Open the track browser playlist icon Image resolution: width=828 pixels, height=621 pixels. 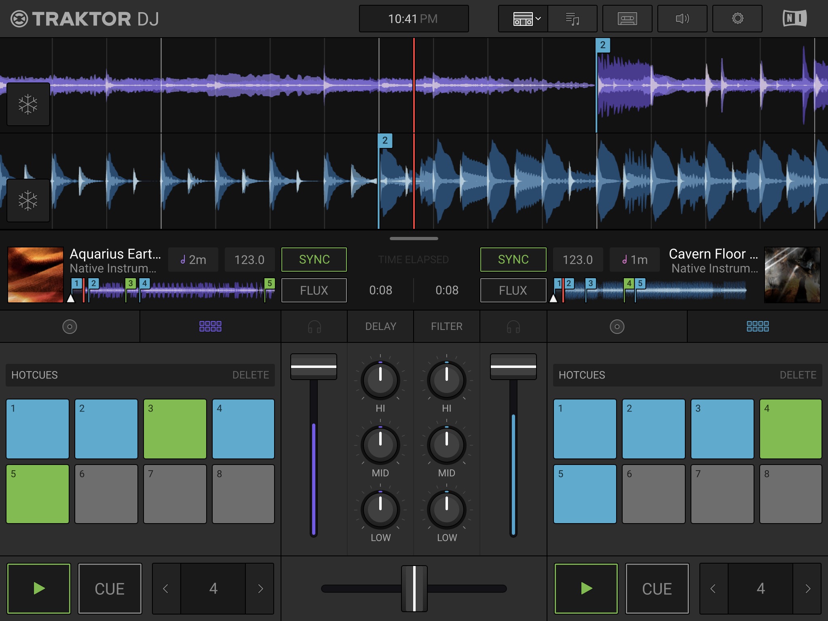click(x=572, y=19)
